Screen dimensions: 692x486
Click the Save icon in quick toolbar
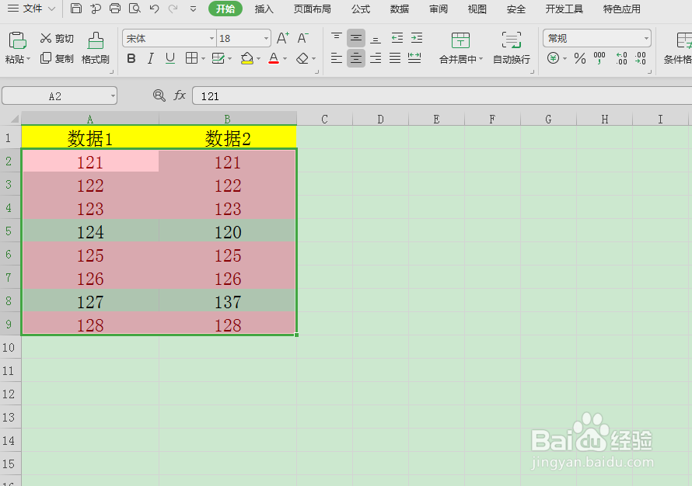point(76,9)
